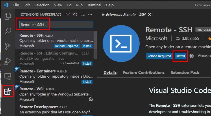Screen dimensions: 211x116
Task: Open the Terminal menu
Action: tap(94, 5)
